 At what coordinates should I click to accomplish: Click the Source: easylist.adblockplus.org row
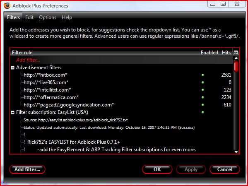click(x=121, y=120)
